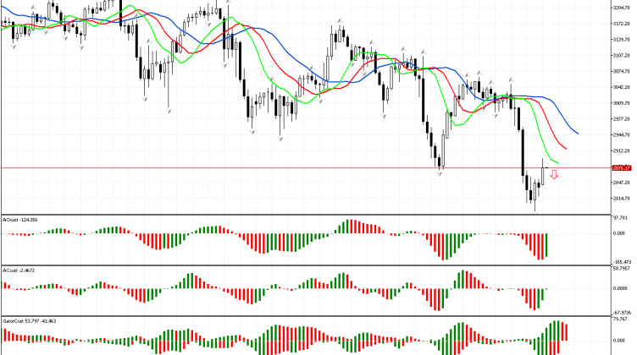Click the red down-arrow sell signal

pyautogui.click(x=554, y=175)
